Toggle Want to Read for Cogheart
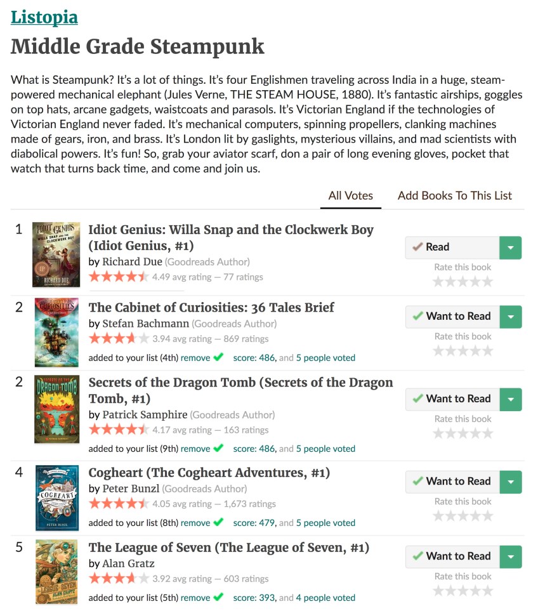This screenshot has width=538, height=611. [x=452, y=482]
